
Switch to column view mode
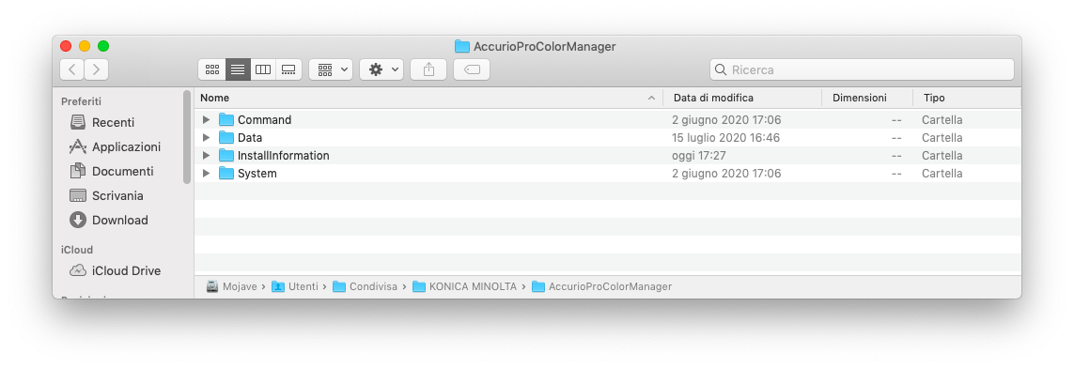[x=263, y=69]
